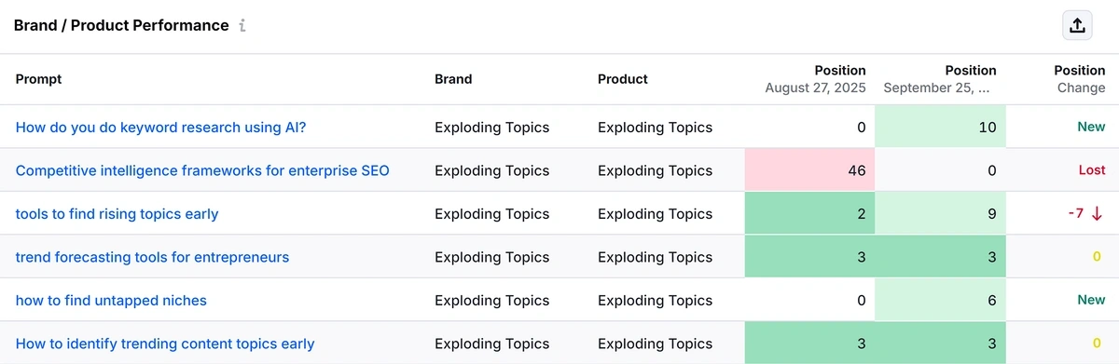Click August position 0 in keyword research row

pyautogui.click(x=861, y=128)
